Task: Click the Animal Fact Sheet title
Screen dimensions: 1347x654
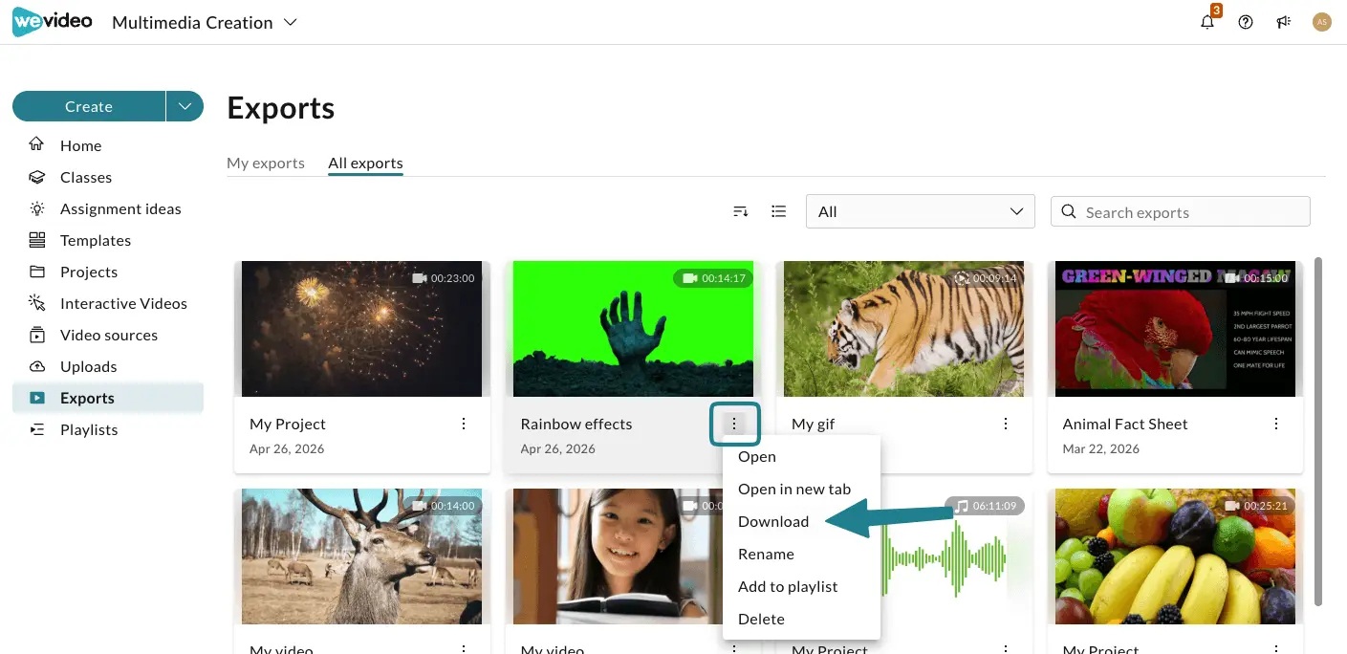Action: point(1125,424)
